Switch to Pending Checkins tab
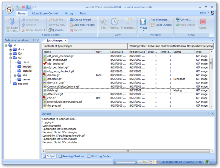220x168 pixels. pos(71,156)
